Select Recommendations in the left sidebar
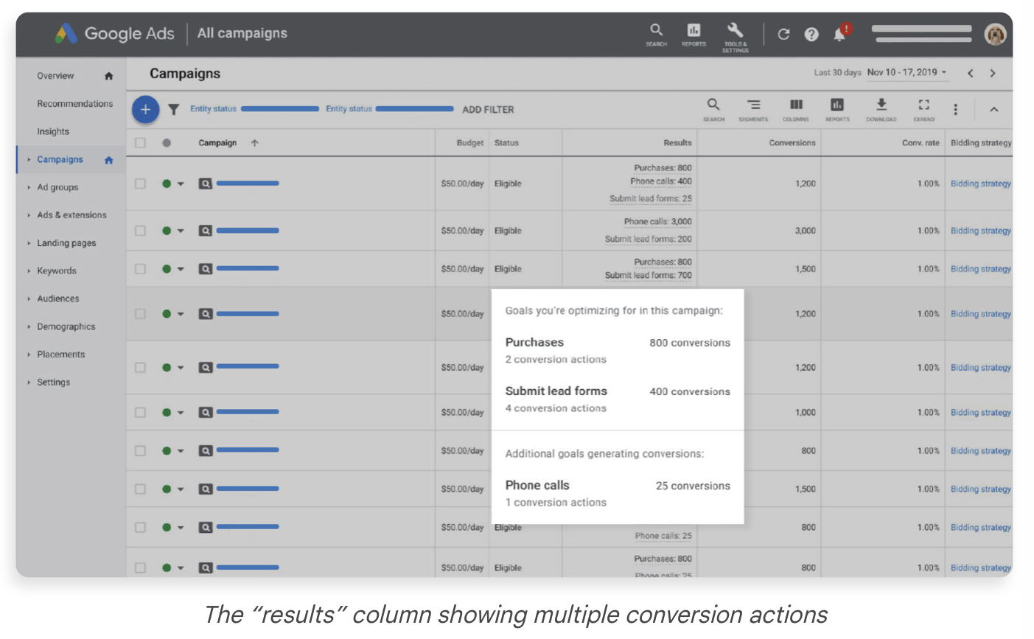Screen dimensions: 1034x639 point(74,104)
